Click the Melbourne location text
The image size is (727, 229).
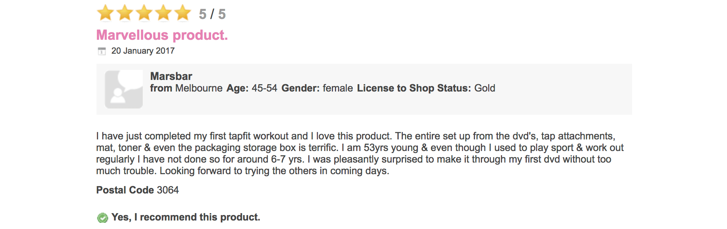[199, 88]
